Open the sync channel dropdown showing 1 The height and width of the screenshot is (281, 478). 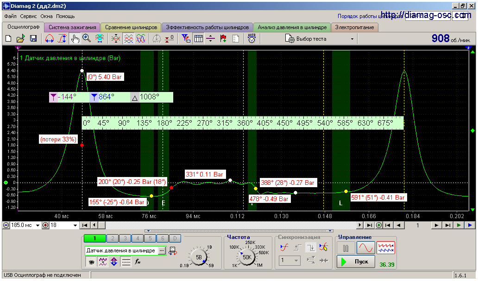pyautogui.click(x=289, y=261)
